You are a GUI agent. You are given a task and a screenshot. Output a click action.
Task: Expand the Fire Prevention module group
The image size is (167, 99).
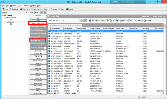(x=38, y=61)
